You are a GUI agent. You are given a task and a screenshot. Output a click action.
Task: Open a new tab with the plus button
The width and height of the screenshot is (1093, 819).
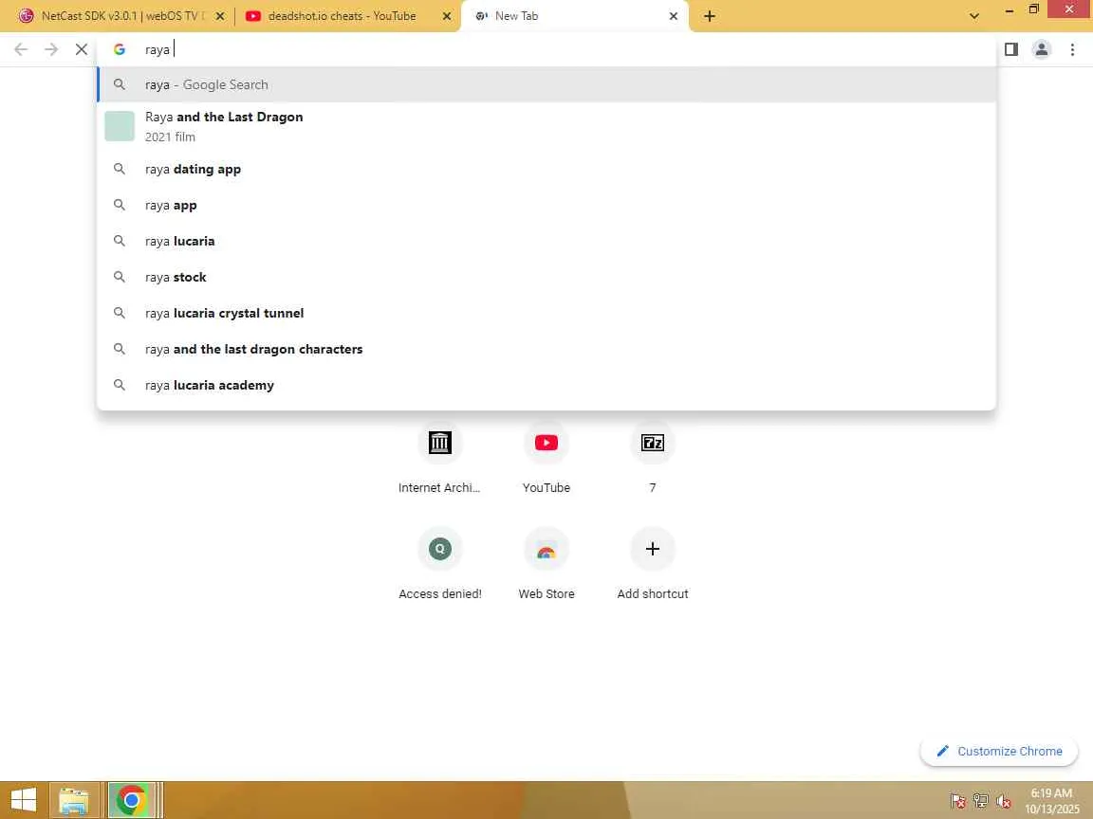tap(709, 16)
